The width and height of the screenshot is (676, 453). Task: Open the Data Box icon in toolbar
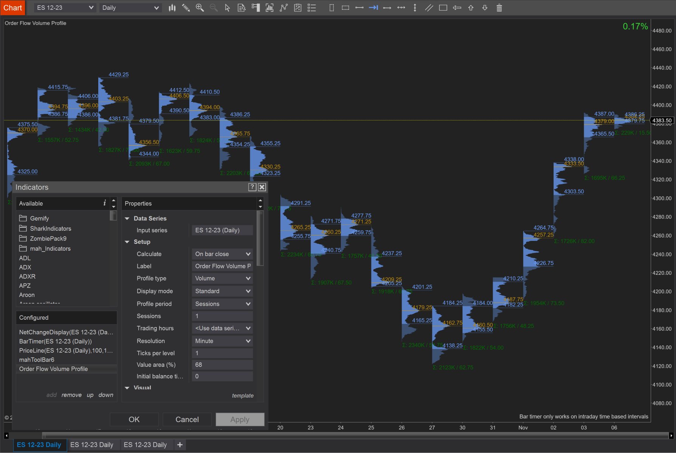click(241, 8)
